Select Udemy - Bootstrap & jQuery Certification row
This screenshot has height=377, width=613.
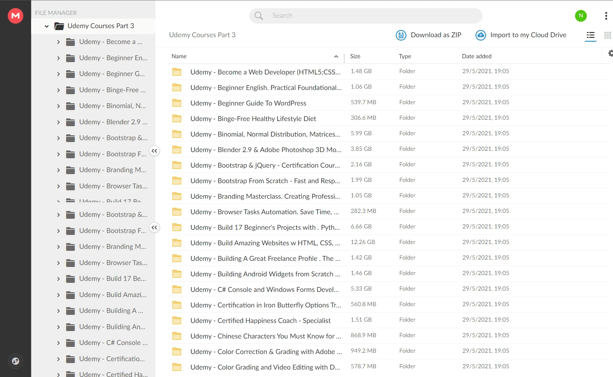click(389, 165)
